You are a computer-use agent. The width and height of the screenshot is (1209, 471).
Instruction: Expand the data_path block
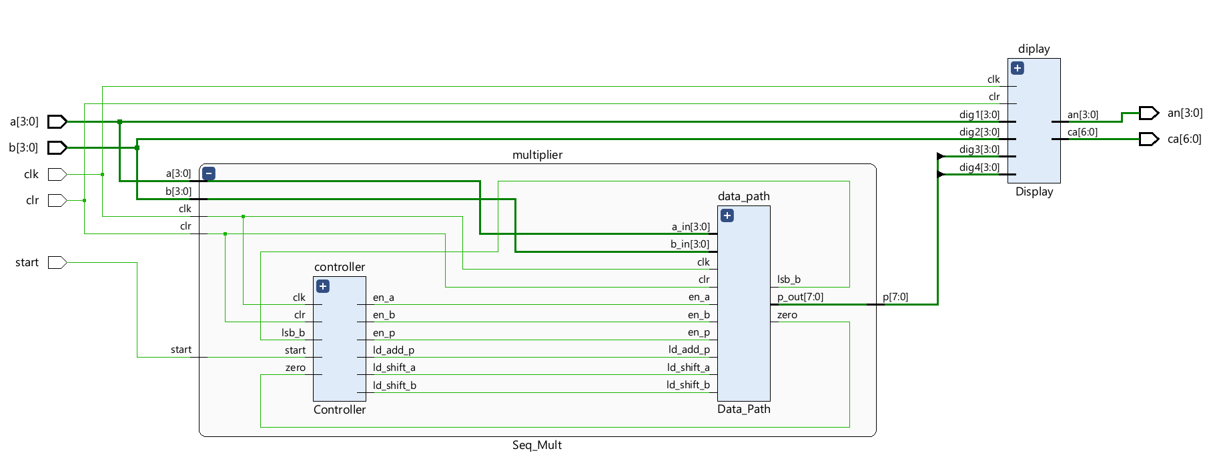click(x=727, y=215)
